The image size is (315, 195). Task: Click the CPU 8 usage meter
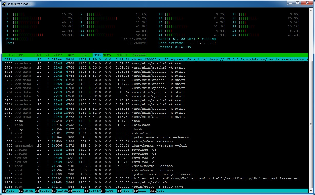pyautogui.click(x=114, y=18)
